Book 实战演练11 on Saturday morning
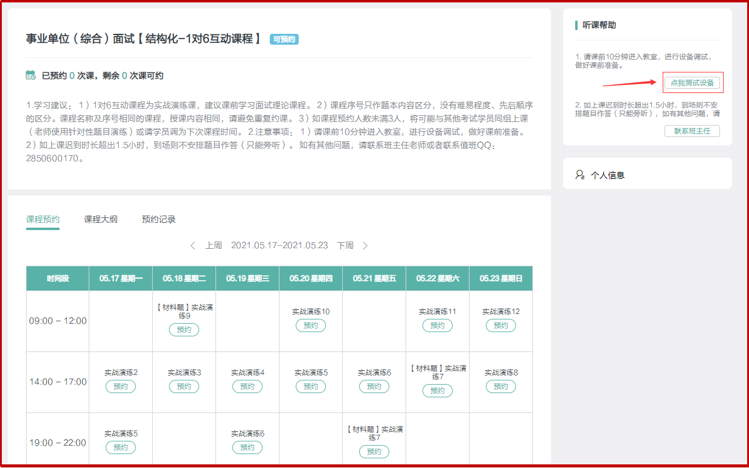The width and height of the screenshot is (749, 468). pos(438,325)
